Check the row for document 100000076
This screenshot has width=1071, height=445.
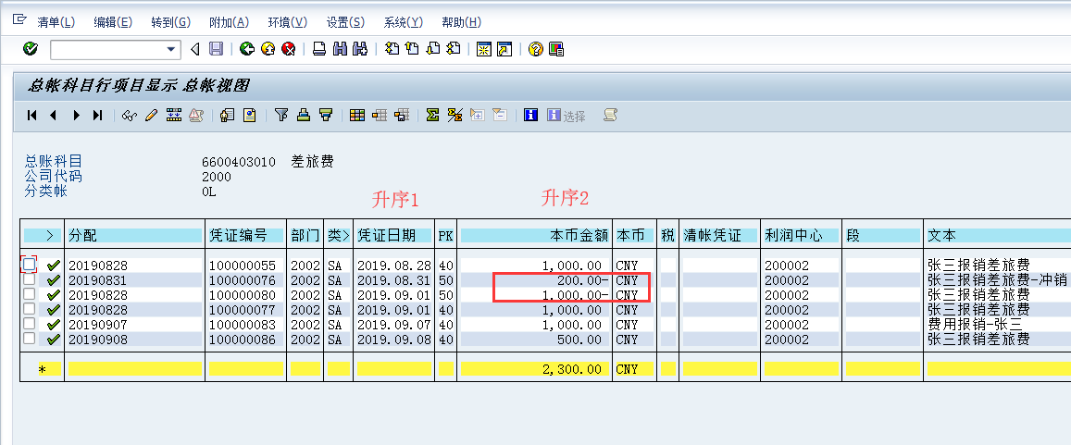[30, 279]
